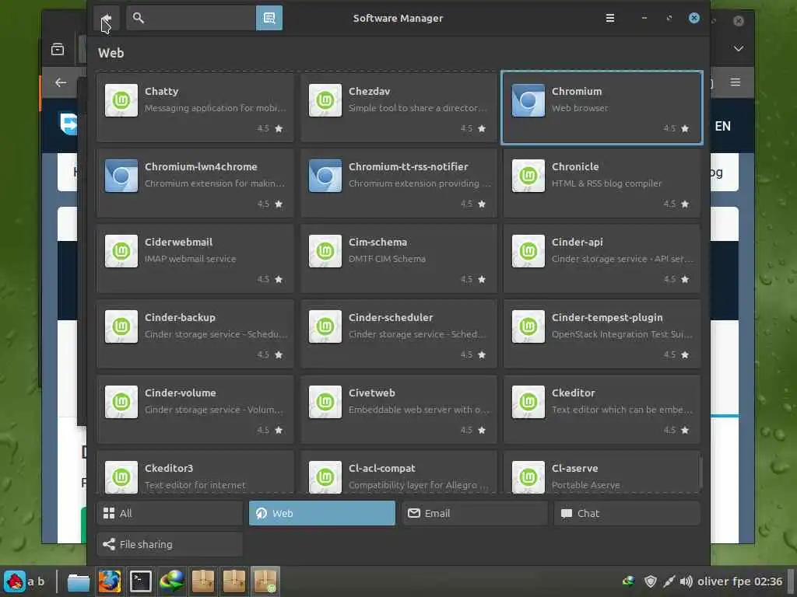Click the Ckeditor3 package icon
Viewport: 797px width, 597px height.
click(x=121, y=477)
